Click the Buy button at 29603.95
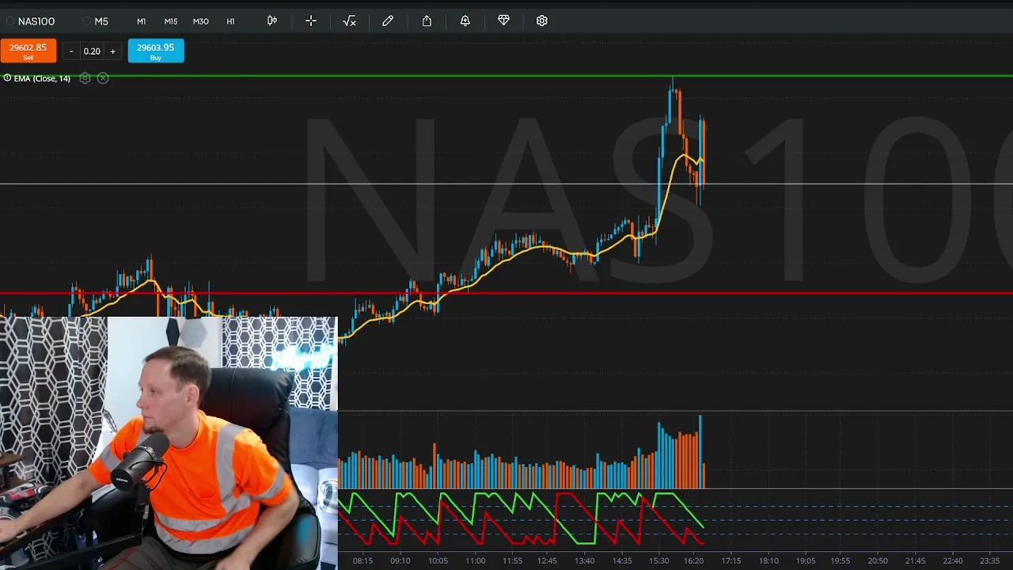Screen dimensions: 1013x570 156,51
